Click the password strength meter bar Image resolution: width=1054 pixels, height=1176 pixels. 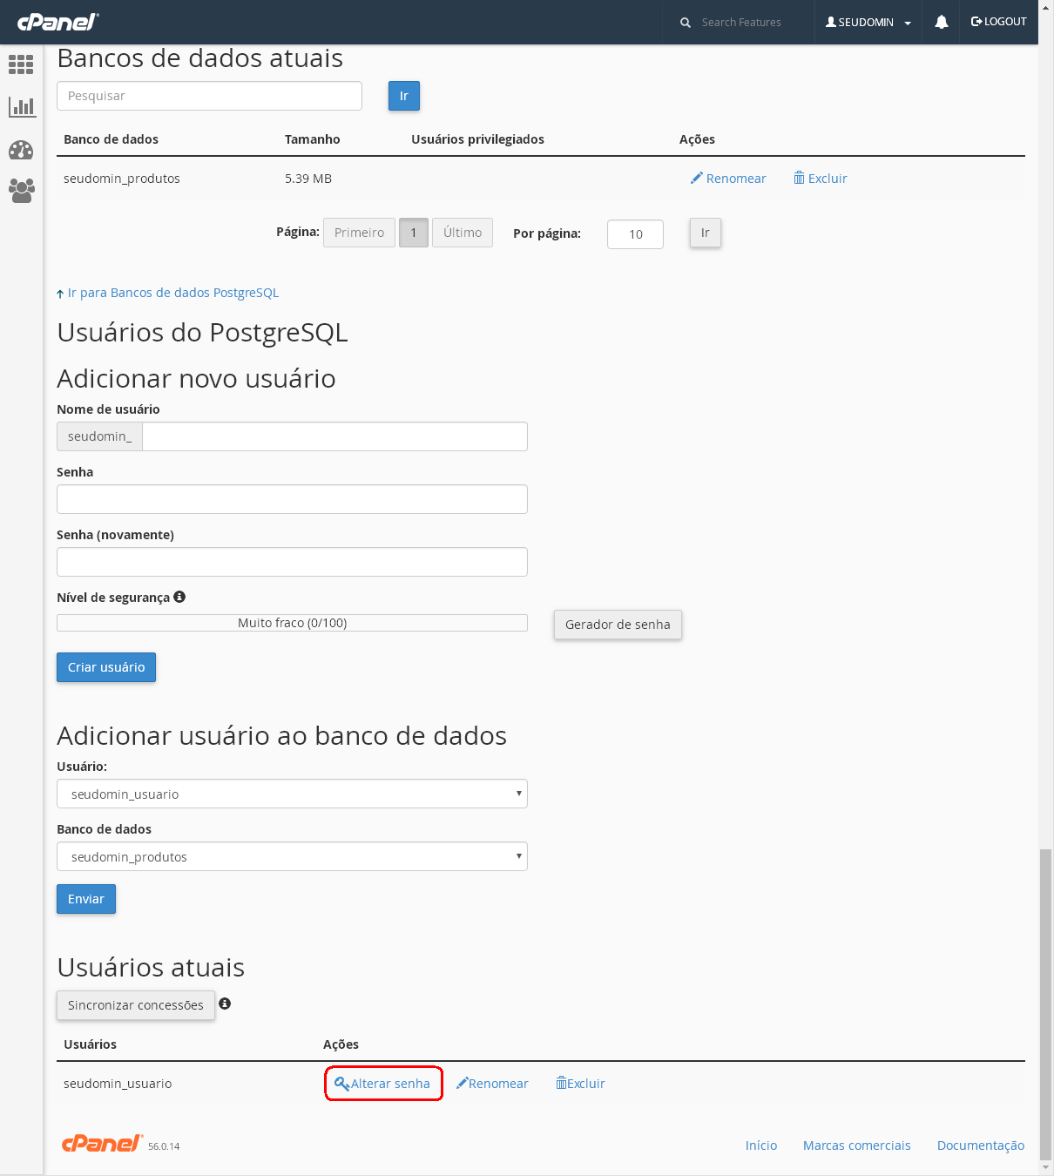pyautogui.click(x=292, y=623)
